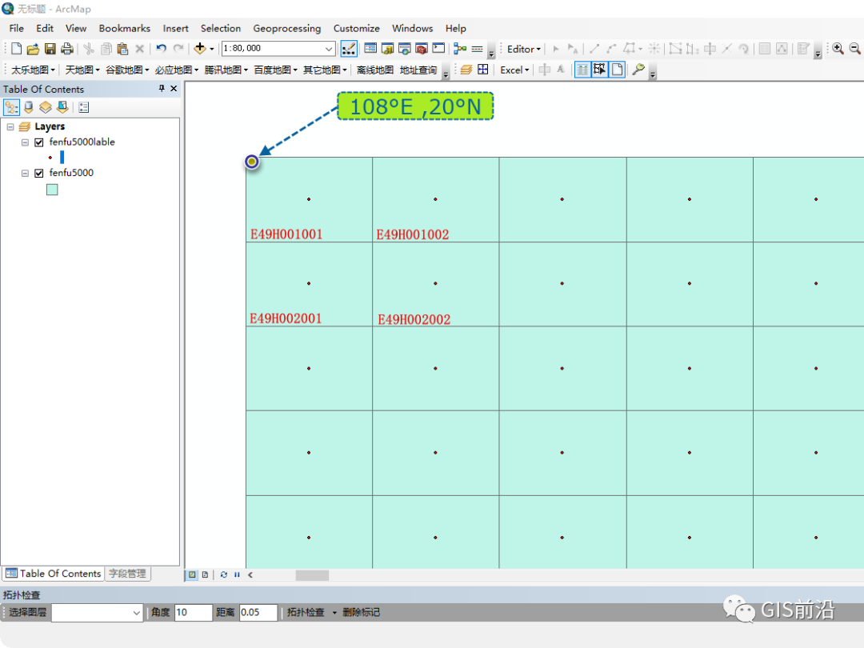Toggle the blank page icon
864x648 pixels.
[617, 70]
